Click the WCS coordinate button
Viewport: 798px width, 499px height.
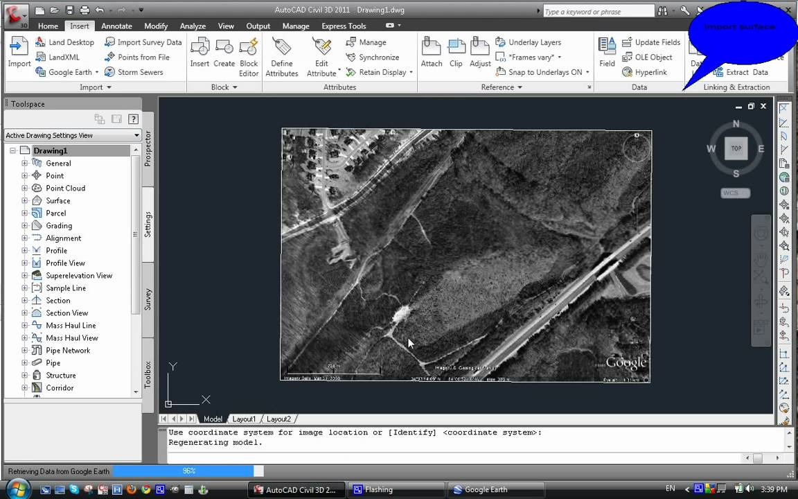pyautogui.click(x=735, y=193)
